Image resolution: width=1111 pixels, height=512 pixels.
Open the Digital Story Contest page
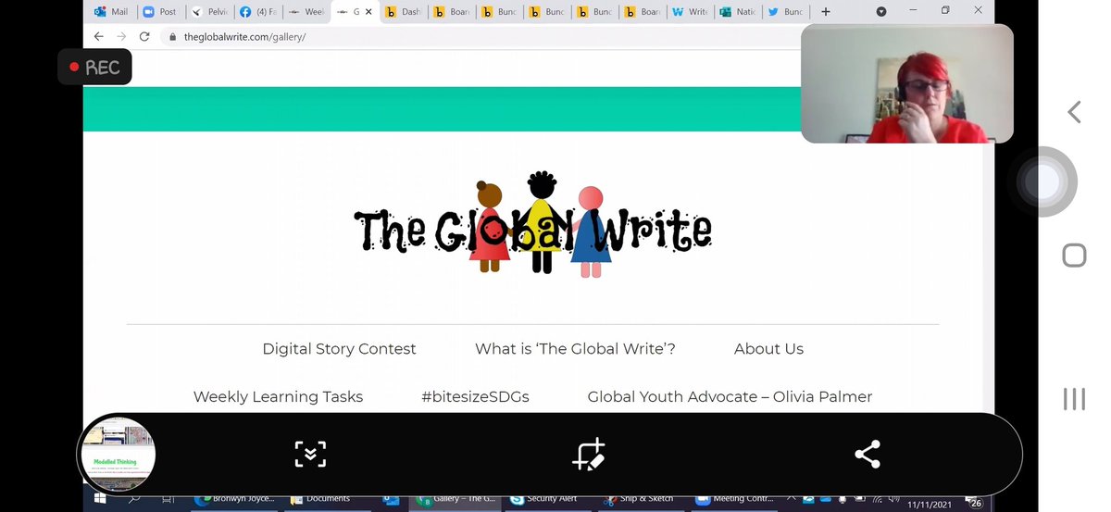339,349
